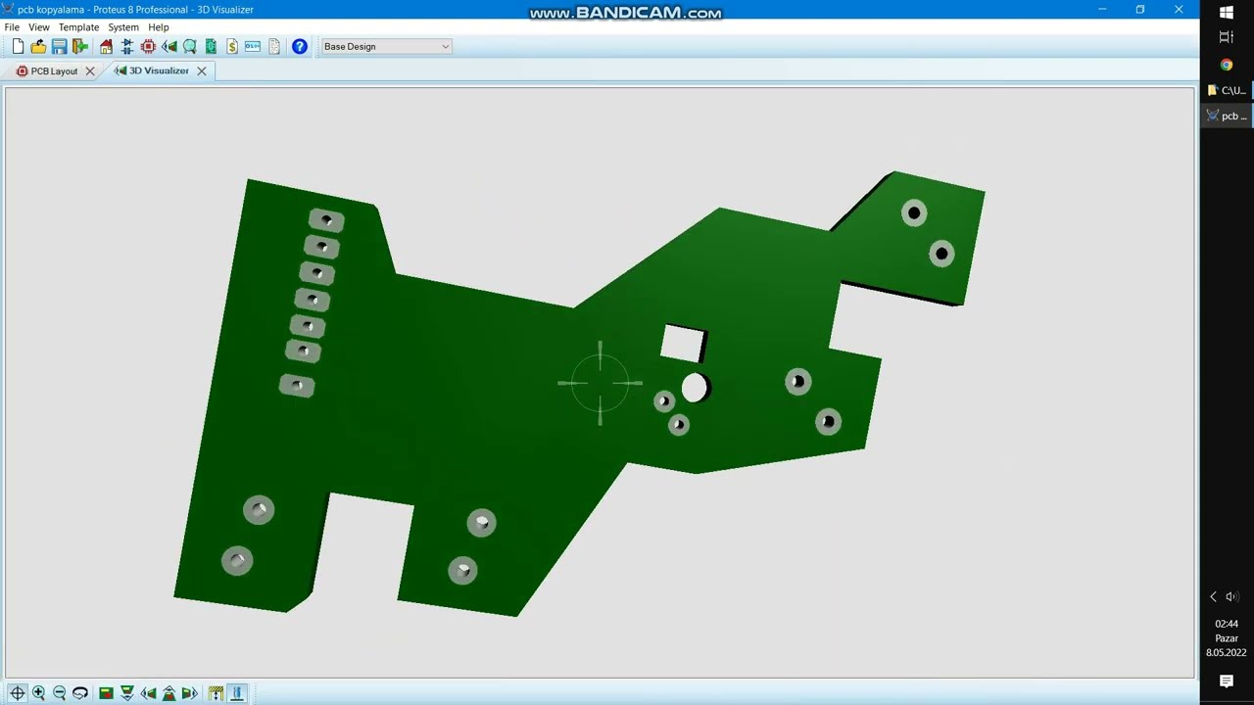
Task: Show hidden tray icons chevron
Action: tap(1213, 596)
